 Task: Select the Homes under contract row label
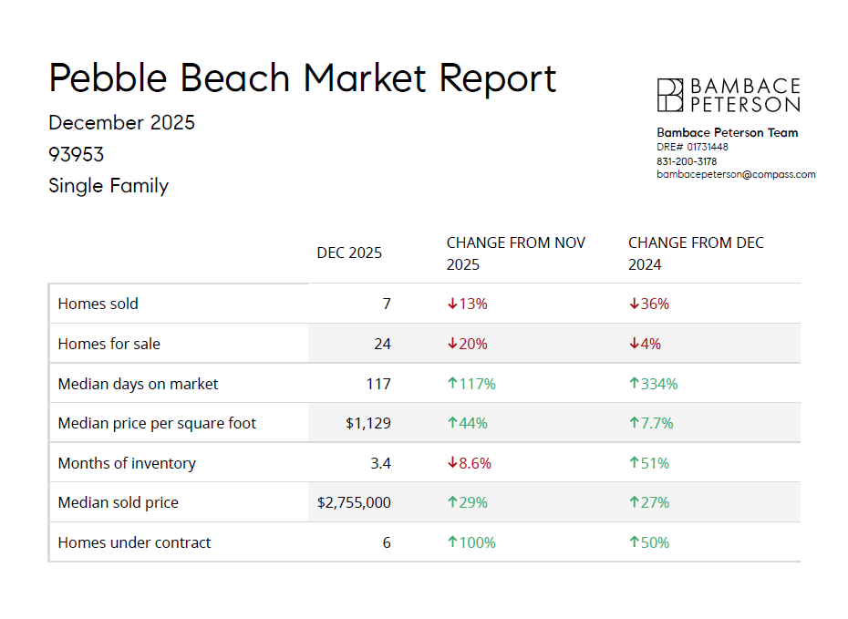click(134, 542)
